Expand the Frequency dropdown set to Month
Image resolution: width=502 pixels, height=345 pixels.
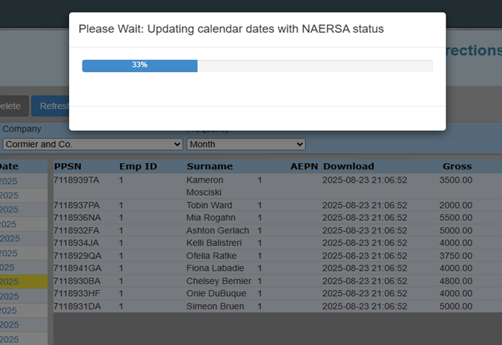coord(245,144)
